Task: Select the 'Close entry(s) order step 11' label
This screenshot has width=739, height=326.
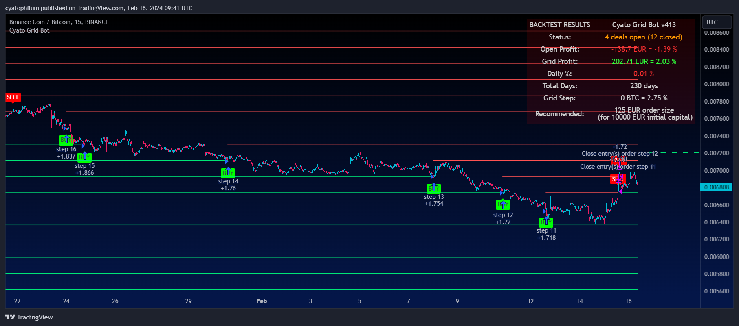Action: [618, 167]
